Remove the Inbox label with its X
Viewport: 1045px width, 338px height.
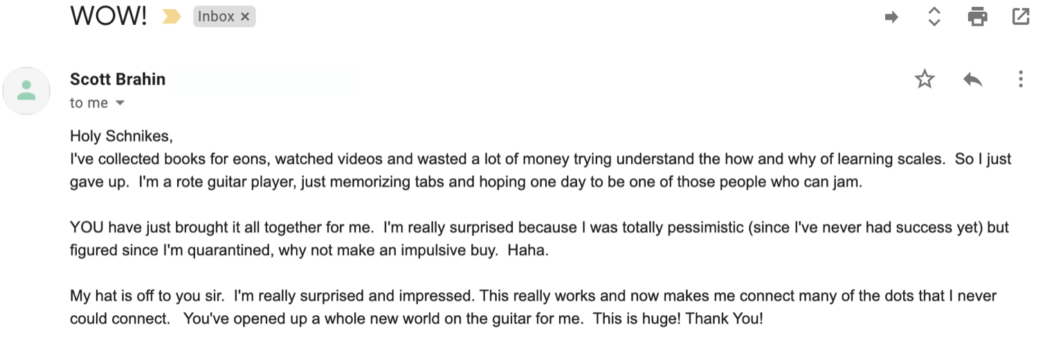[245, 17]
